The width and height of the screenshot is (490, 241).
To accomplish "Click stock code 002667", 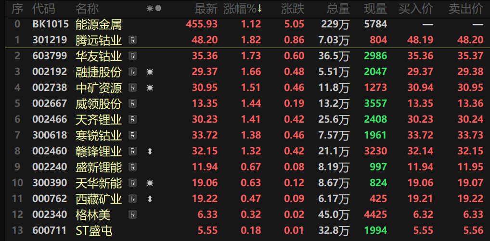I will click(50, 103).
